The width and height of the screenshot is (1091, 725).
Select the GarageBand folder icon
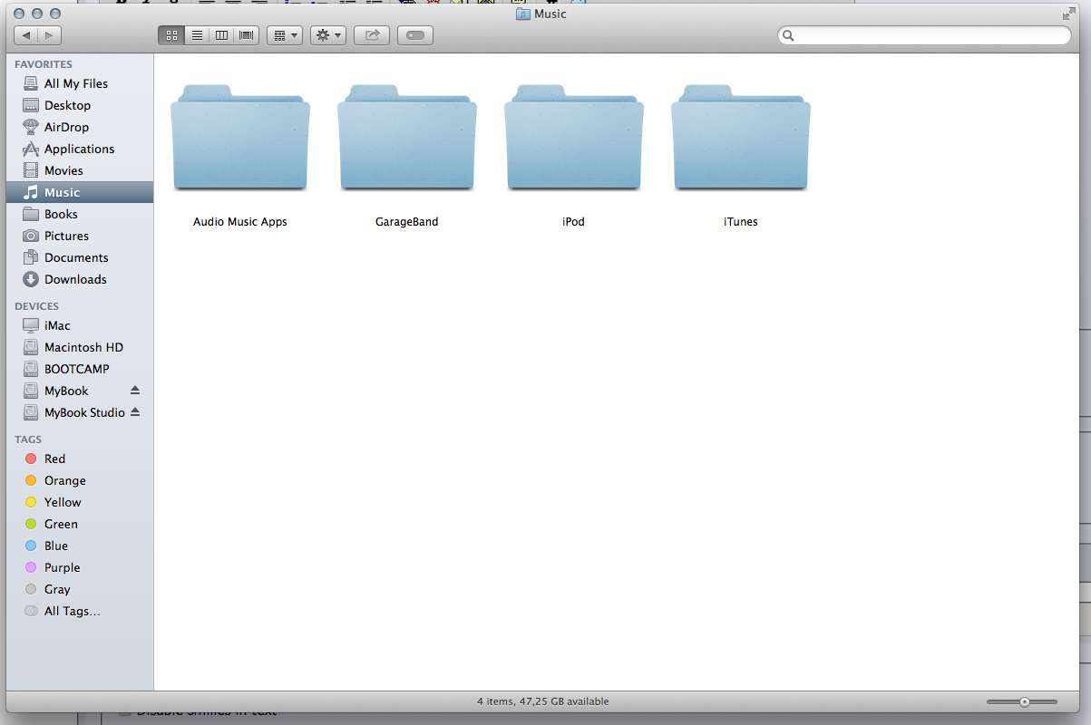(407, 138)
